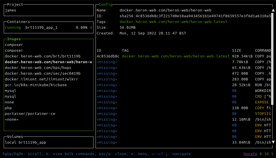Click the 283.00B layer size
276x158 pixels.
tap(240, 79)
